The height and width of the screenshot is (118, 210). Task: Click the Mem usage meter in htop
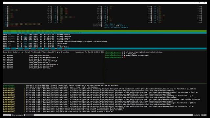[x=53, y=24]
